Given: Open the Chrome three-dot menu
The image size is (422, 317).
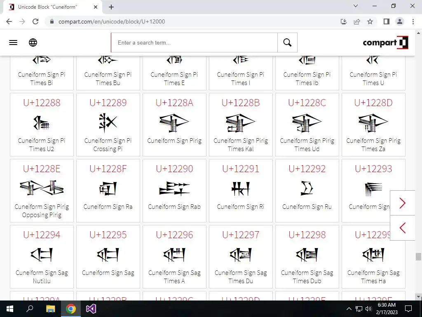Looking at the screenshot, I should tap(413, 21).
